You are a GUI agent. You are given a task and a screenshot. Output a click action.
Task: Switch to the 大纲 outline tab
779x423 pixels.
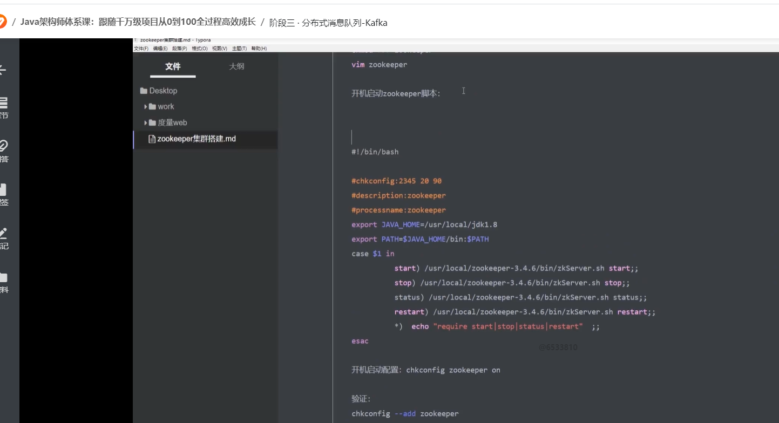point(236,66)
